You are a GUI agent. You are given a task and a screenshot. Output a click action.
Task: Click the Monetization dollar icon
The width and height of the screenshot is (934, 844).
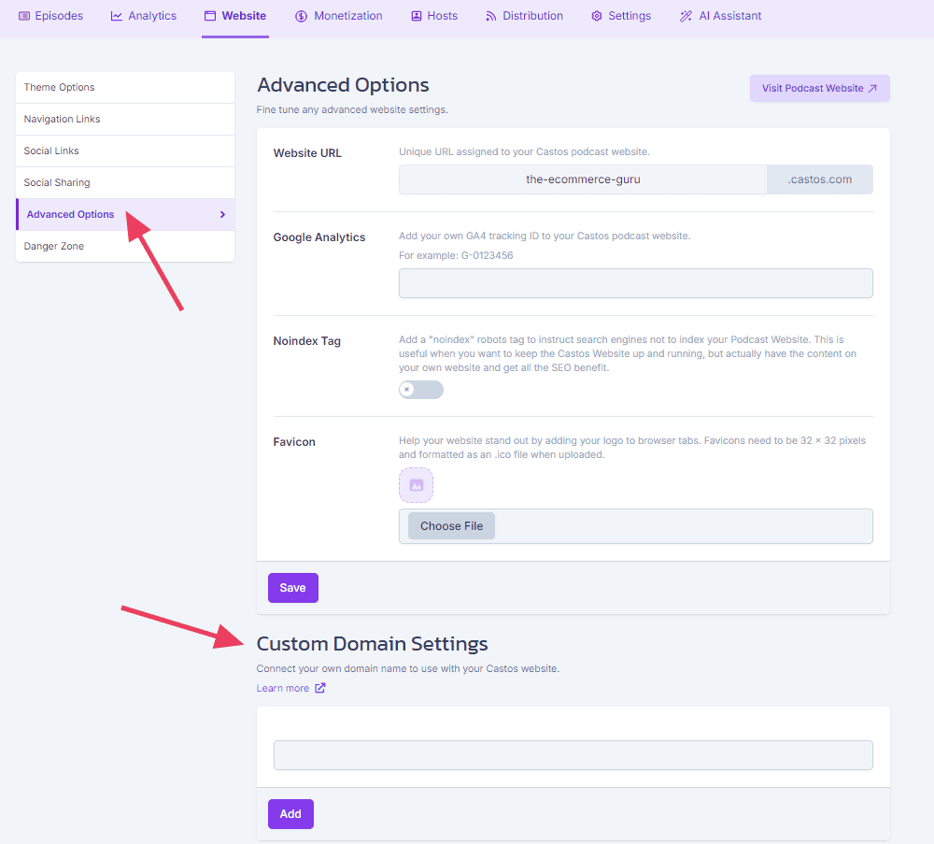click(x=301, y=16)
